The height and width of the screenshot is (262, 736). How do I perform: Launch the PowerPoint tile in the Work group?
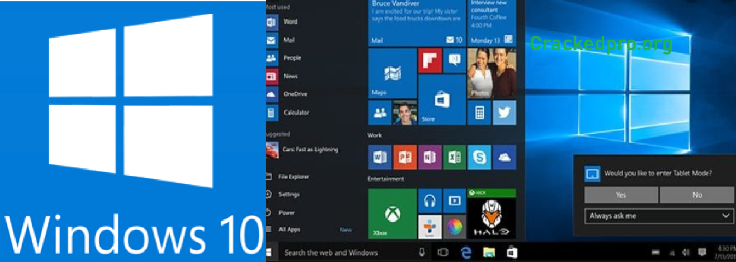pos(405,157)
